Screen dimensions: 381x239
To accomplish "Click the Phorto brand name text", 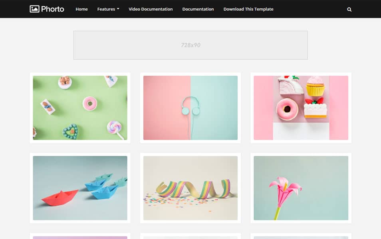I will pyautogui.click(x=52, y=9).
